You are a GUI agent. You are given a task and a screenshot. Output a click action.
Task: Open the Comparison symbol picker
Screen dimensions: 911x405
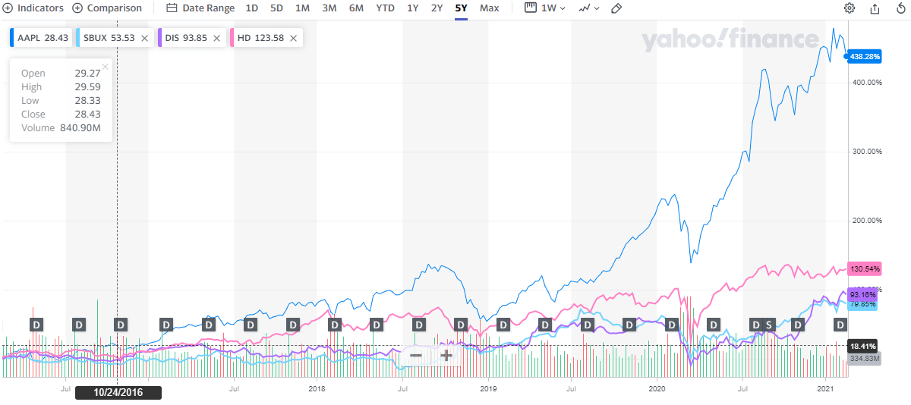pos(107,8)
